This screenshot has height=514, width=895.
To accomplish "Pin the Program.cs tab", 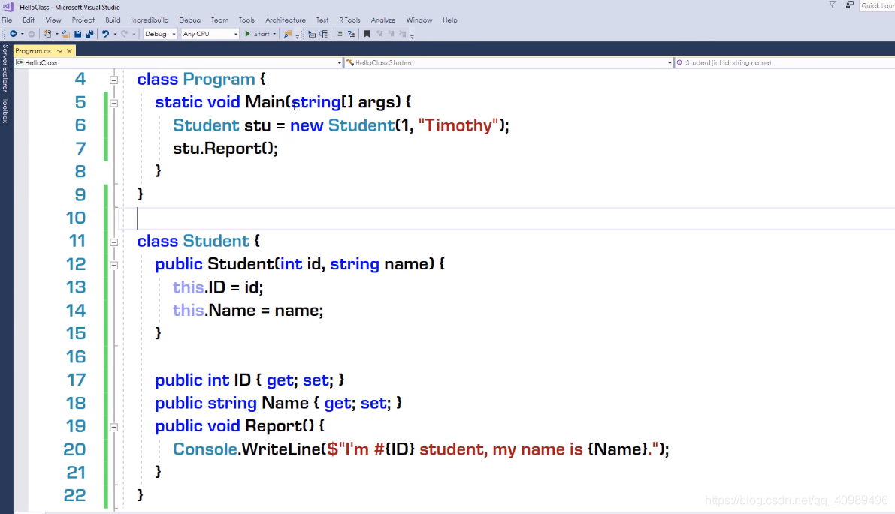I will tap(59, 51).
